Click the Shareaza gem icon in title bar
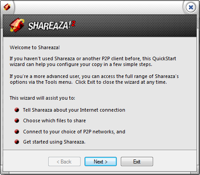 pyautogui.click(x=7, y=7)
